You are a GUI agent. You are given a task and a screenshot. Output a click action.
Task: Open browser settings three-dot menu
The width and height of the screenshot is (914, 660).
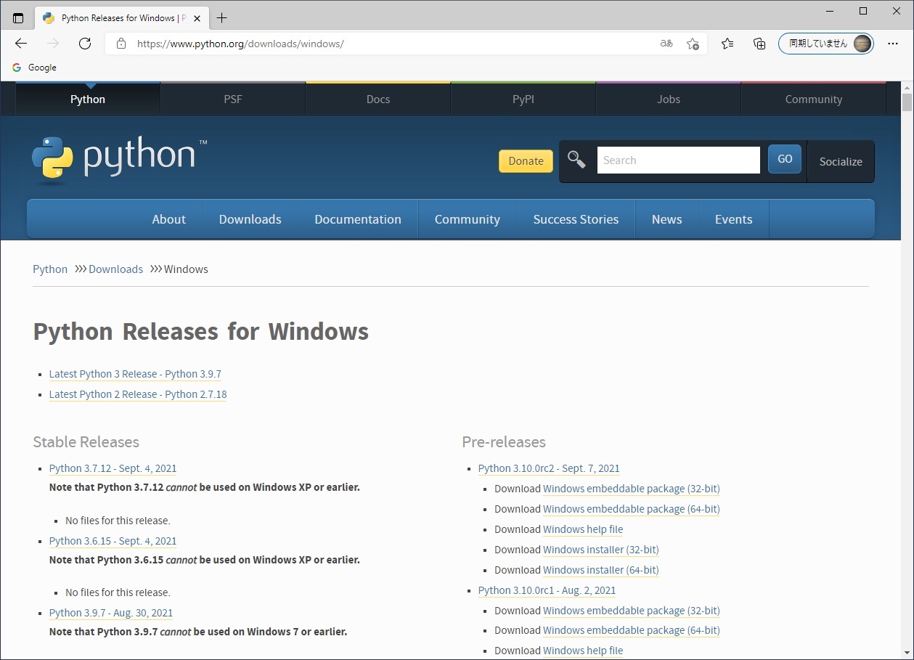893,44
